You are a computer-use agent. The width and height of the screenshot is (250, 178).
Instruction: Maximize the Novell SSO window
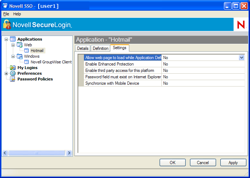(236, 6)
